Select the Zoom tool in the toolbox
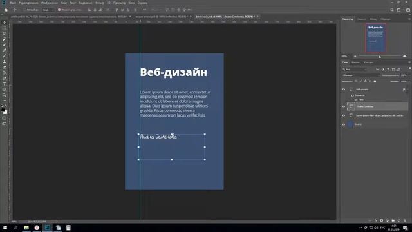This screenshot has height=232, width=412. (5, 95)
